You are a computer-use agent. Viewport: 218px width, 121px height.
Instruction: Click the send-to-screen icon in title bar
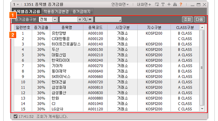(157, 5)
